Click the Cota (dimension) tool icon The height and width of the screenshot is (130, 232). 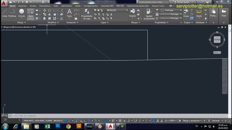[x=76, y=10]
